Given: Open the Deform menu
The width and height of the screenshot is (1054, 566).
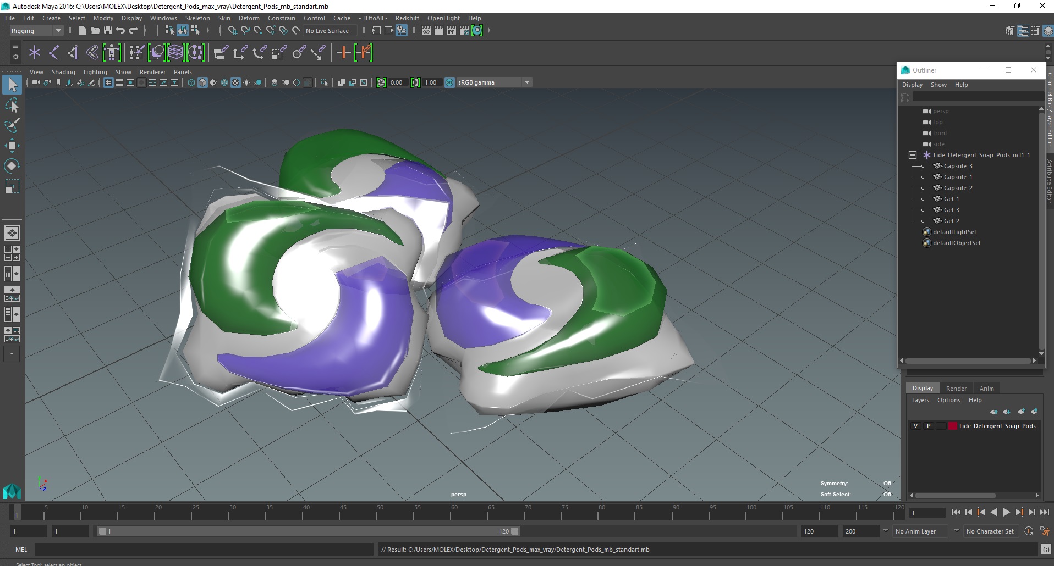Looking at the screenshot, I should [x=249, y=18].
